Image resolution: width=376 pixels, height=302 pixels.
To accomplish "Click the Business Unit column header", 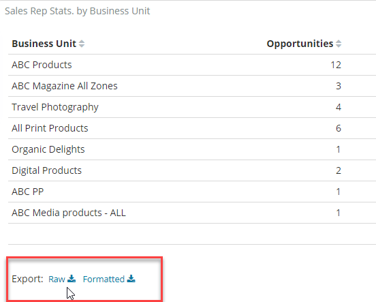I will 44,44.
